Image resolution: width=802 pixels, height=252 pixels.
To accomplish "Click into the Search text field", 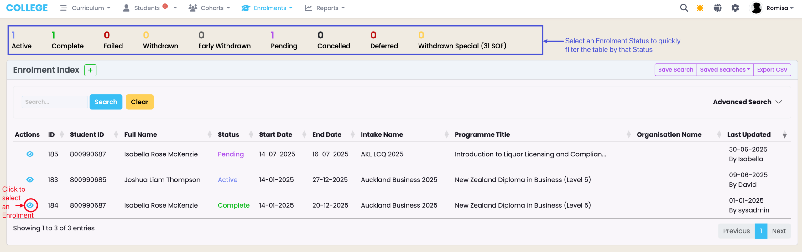I will click(54, 102).
